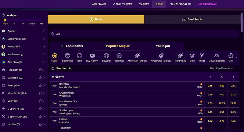244x132 pixels.
Task: Pick the Buz Hokeyi icon
Action: click(92, 56)
